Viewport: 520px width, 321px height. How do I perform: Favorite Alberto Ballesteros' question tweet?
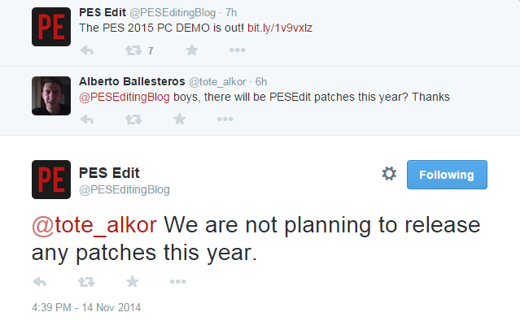[x=179, y=119]
